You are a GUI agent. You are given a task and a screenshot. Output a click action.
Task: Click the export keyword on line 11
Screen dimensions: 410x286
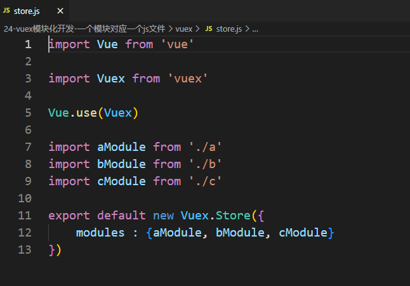point(69,216)
